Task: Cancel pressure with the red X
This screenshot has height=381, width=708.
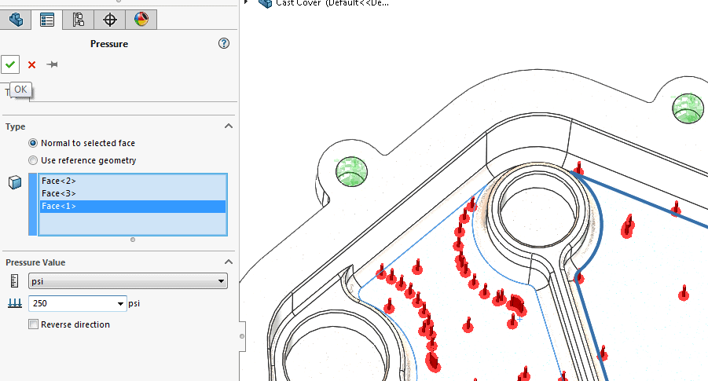Action: tap(31, 64)
